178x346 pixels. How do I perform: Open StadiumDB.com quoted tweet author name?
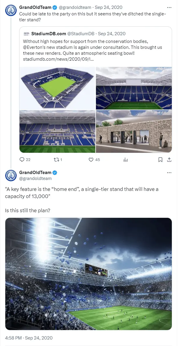48,34
